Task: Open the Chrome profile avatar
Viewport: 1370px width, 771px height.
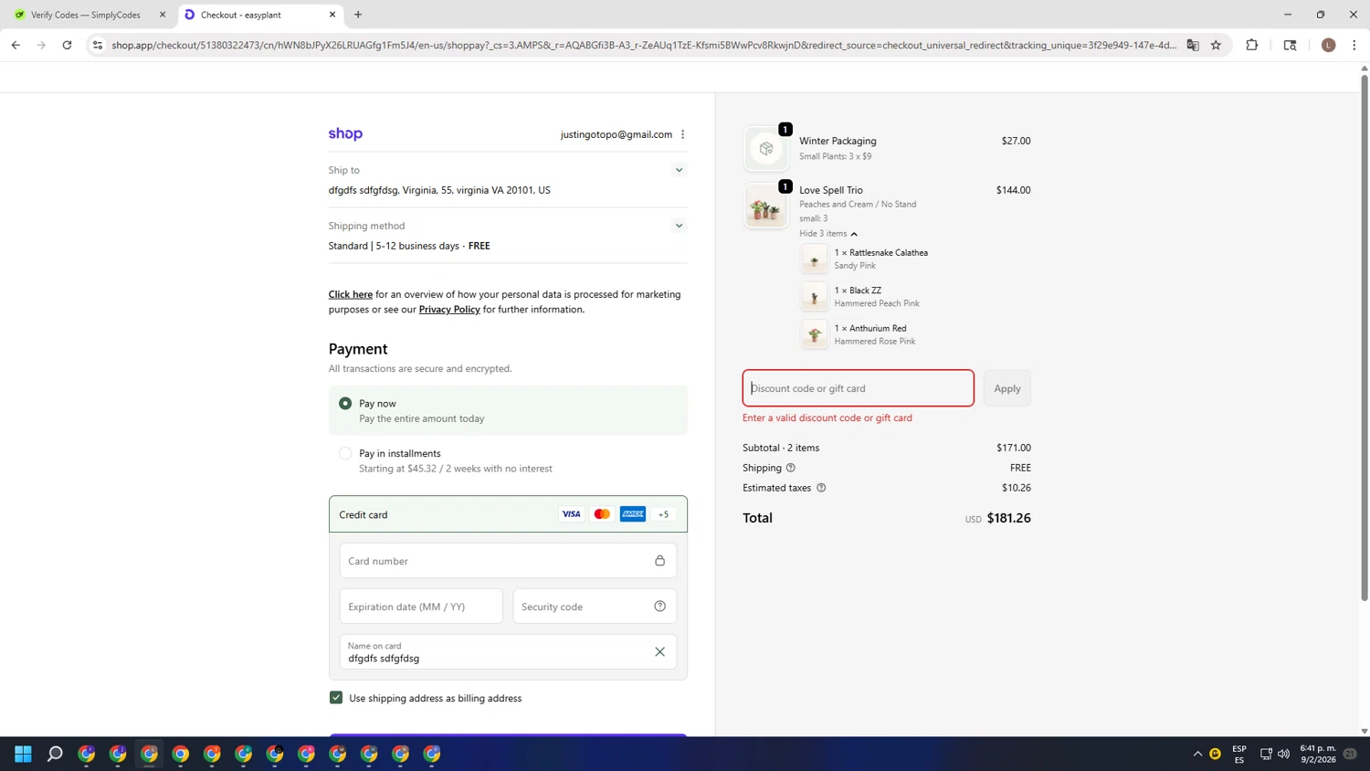Action: pyautogui.click(x=1329, y=45)
